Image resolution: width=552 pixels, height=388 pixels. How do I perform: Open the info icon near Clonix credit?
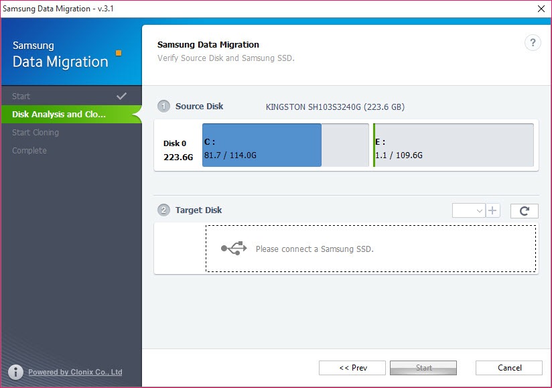15,372
